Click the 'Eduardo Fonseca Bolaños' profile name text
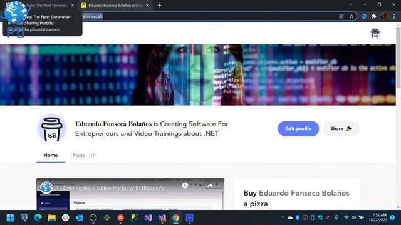The width and height of the screenshot is (401, 225). click(113, 124)
